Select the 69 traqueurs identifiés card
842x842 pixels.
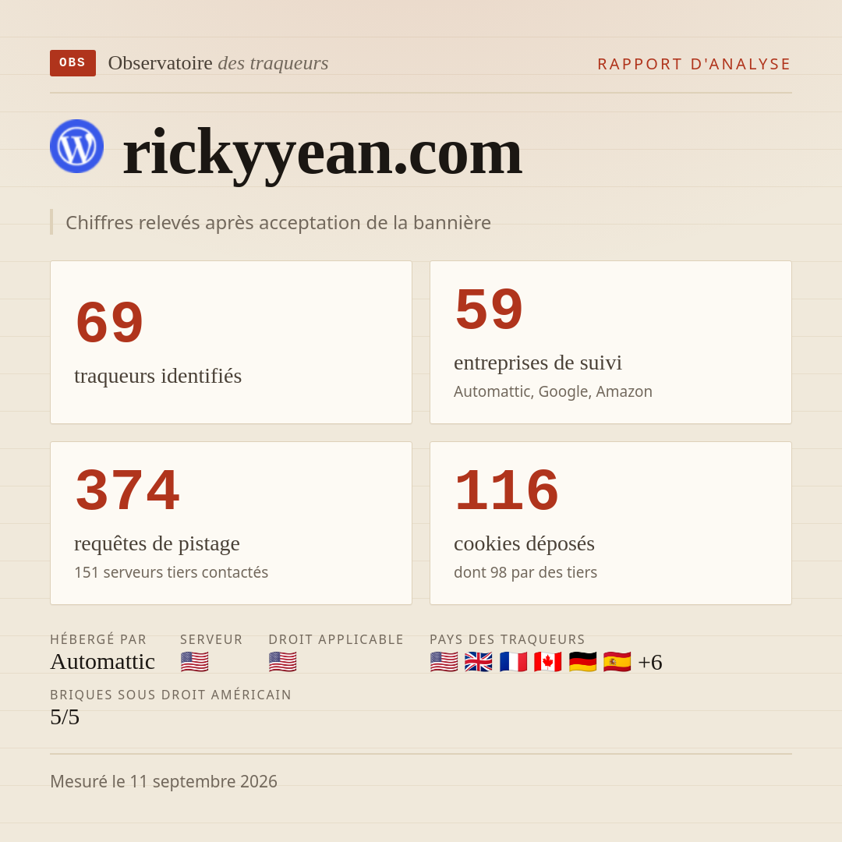click(231, 342)
